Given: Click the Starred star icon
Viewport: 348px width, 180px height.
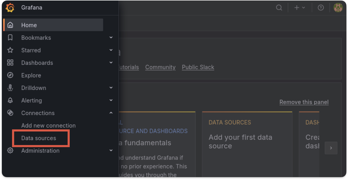Looking at the screenshot, I should (10, 50).
